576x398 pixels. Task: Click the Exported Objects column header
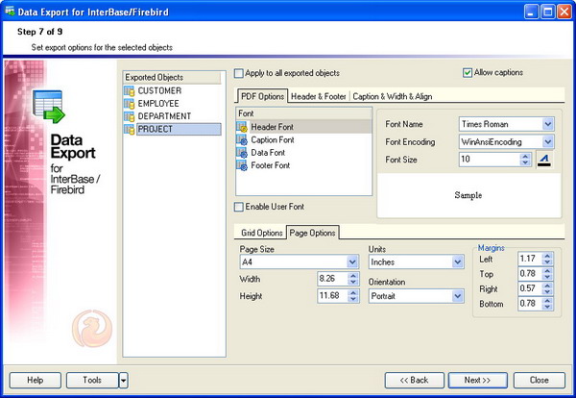(x=172, y=77)
